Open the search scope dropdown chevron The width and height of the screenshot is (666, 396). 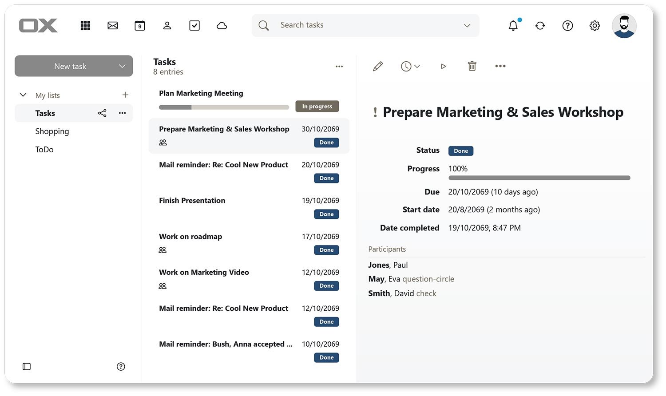(467, 25)
